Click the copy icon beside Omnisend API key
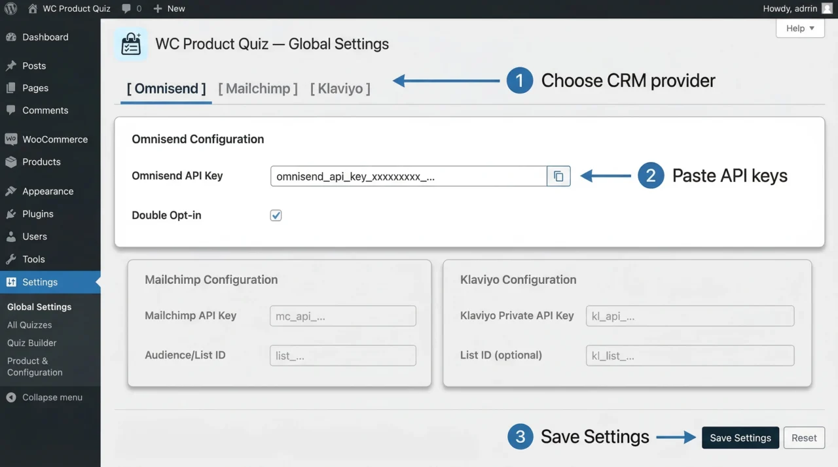The image size is (838, 467). [x=558, y=176]
